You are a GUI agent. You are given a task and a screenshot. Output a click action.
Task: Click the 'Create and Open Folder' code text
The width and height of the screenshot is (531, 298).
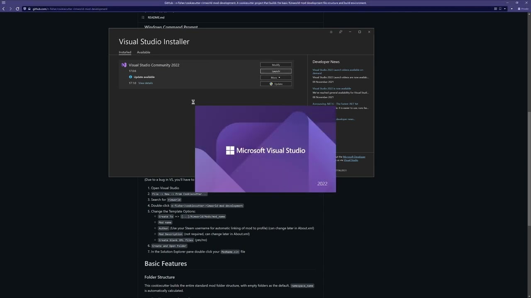[169, 246]
